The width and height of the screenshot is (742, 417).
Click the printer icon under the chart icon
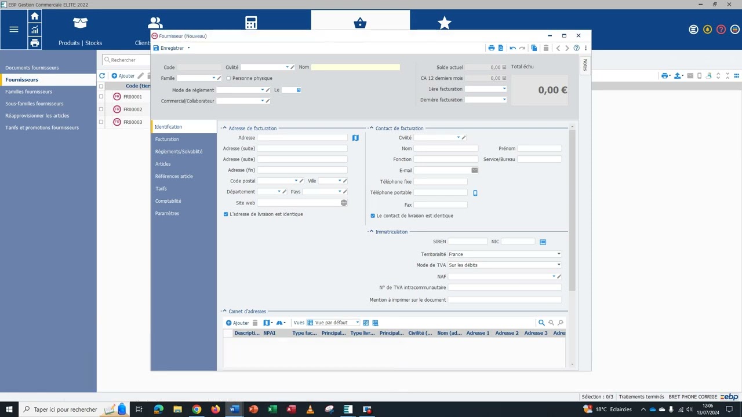tap(35, 43)
